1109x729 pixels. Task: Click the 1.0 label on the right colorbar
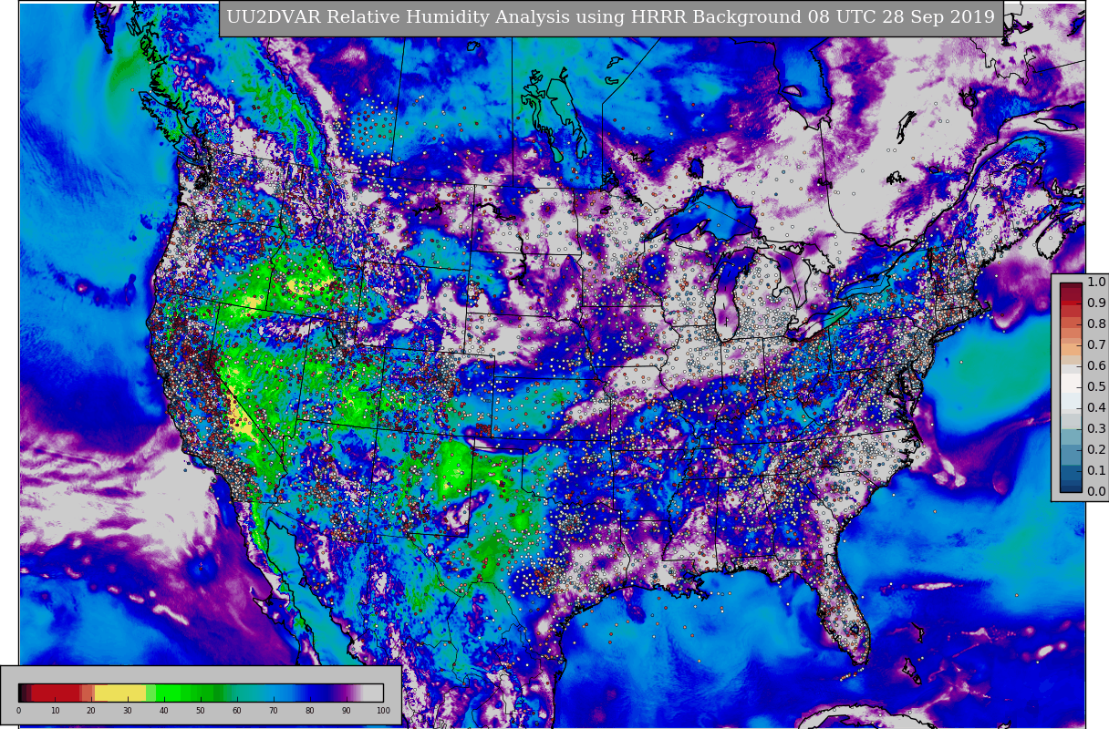(x=1096, y=282)
